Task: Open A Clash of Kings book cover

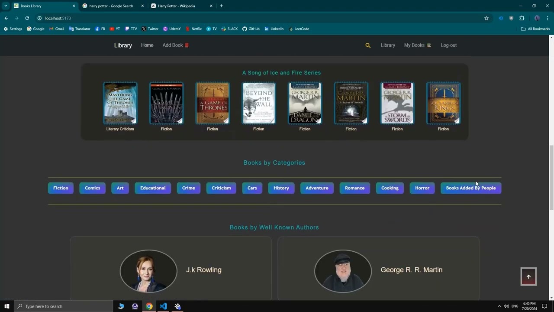Action: (x=443, y=103)
